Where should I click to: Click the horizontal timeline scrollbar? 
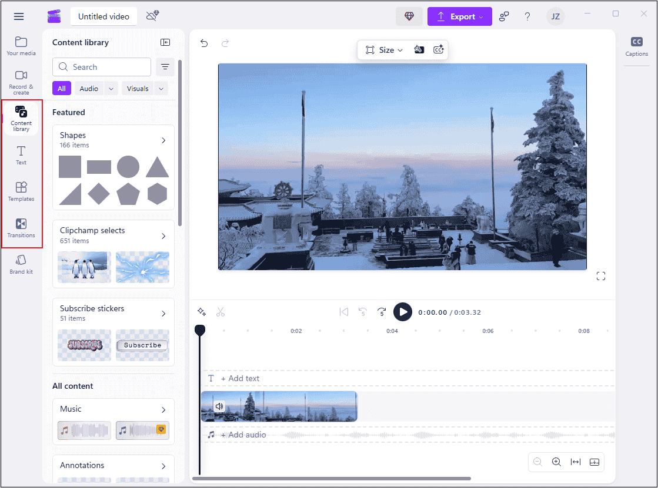(x=332, y=479)
